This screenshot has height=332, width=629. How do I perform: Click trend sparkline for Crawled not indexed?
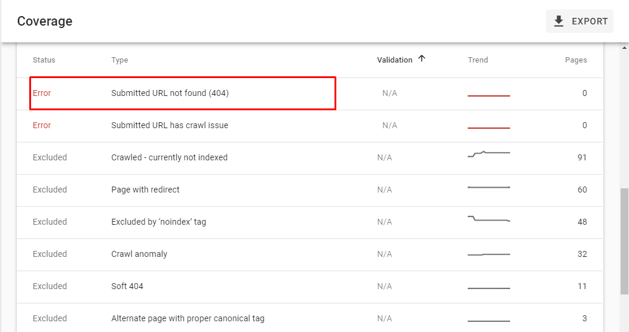489,154
